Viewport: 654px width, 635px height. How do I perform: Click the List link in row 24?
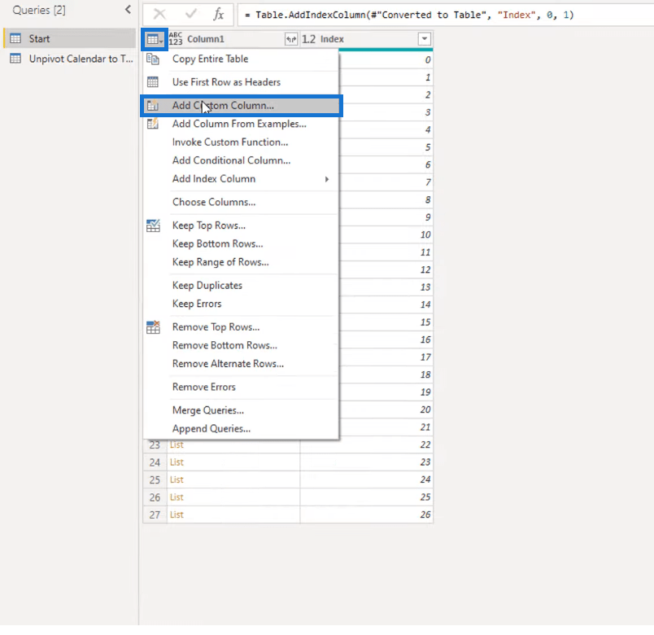(x=177, y=462)
